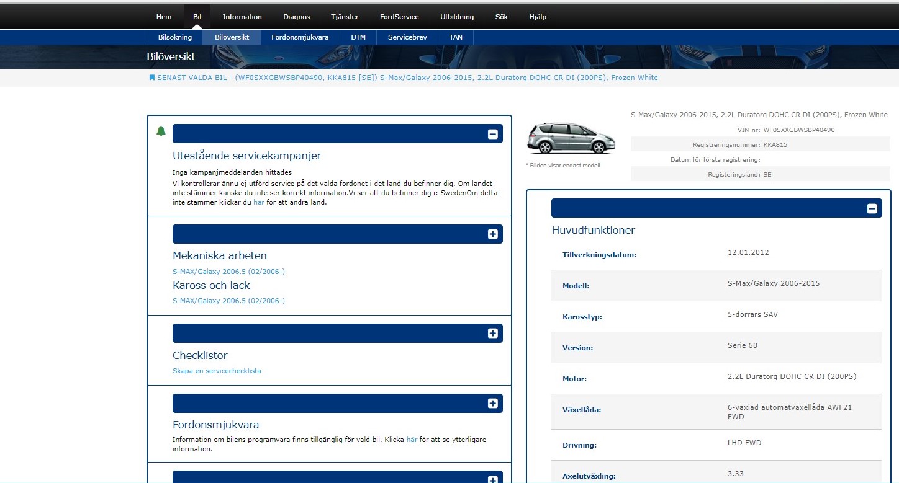Click the S-Max car thumbnail image
Viewport: 899px width, 483px height.
point(571,138)
